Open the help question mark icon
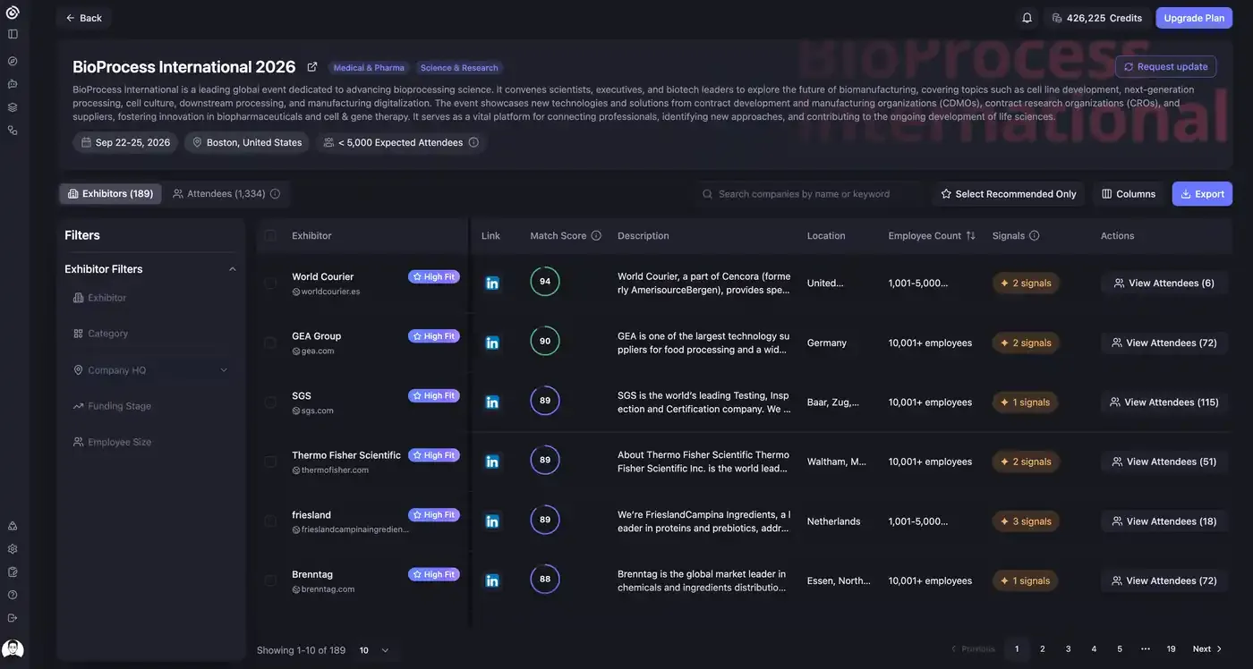 click(x=13, y=595)
